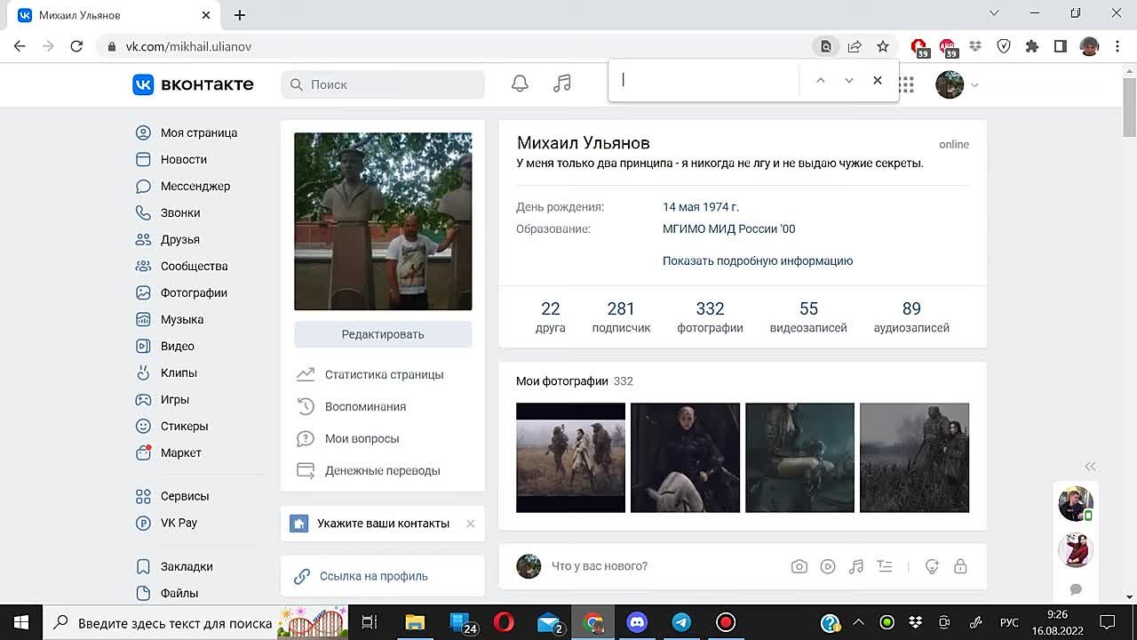Open Windows notification center
Screen dimensions: 1137x640
tap(1107, 622)
